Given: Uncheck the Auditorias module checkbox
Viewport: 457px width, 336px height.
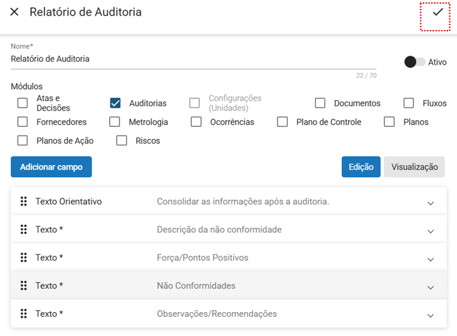Looking at the screenshot, I should (x=115, y=104).
